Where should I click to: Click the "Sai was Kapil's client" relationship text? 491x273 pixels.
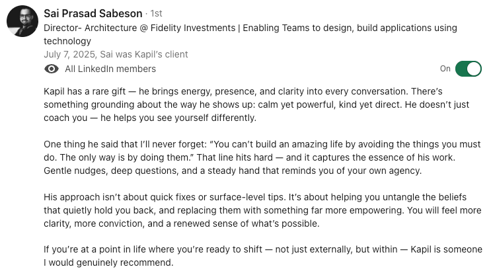point(149,54)
